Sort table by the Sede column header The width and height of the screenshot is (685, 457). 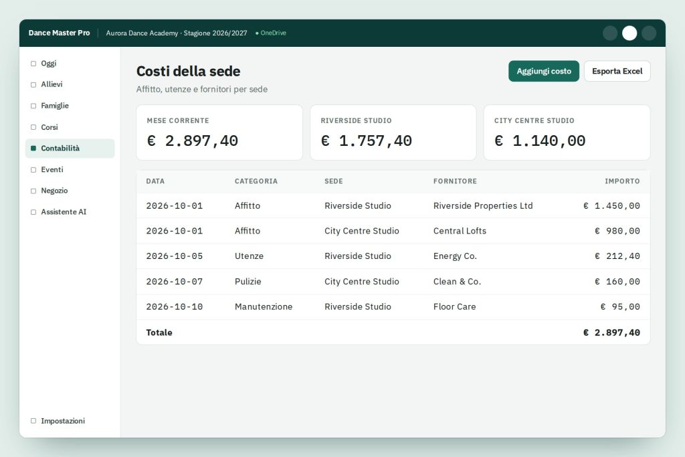pyautogui.click(x=333, y=181)
